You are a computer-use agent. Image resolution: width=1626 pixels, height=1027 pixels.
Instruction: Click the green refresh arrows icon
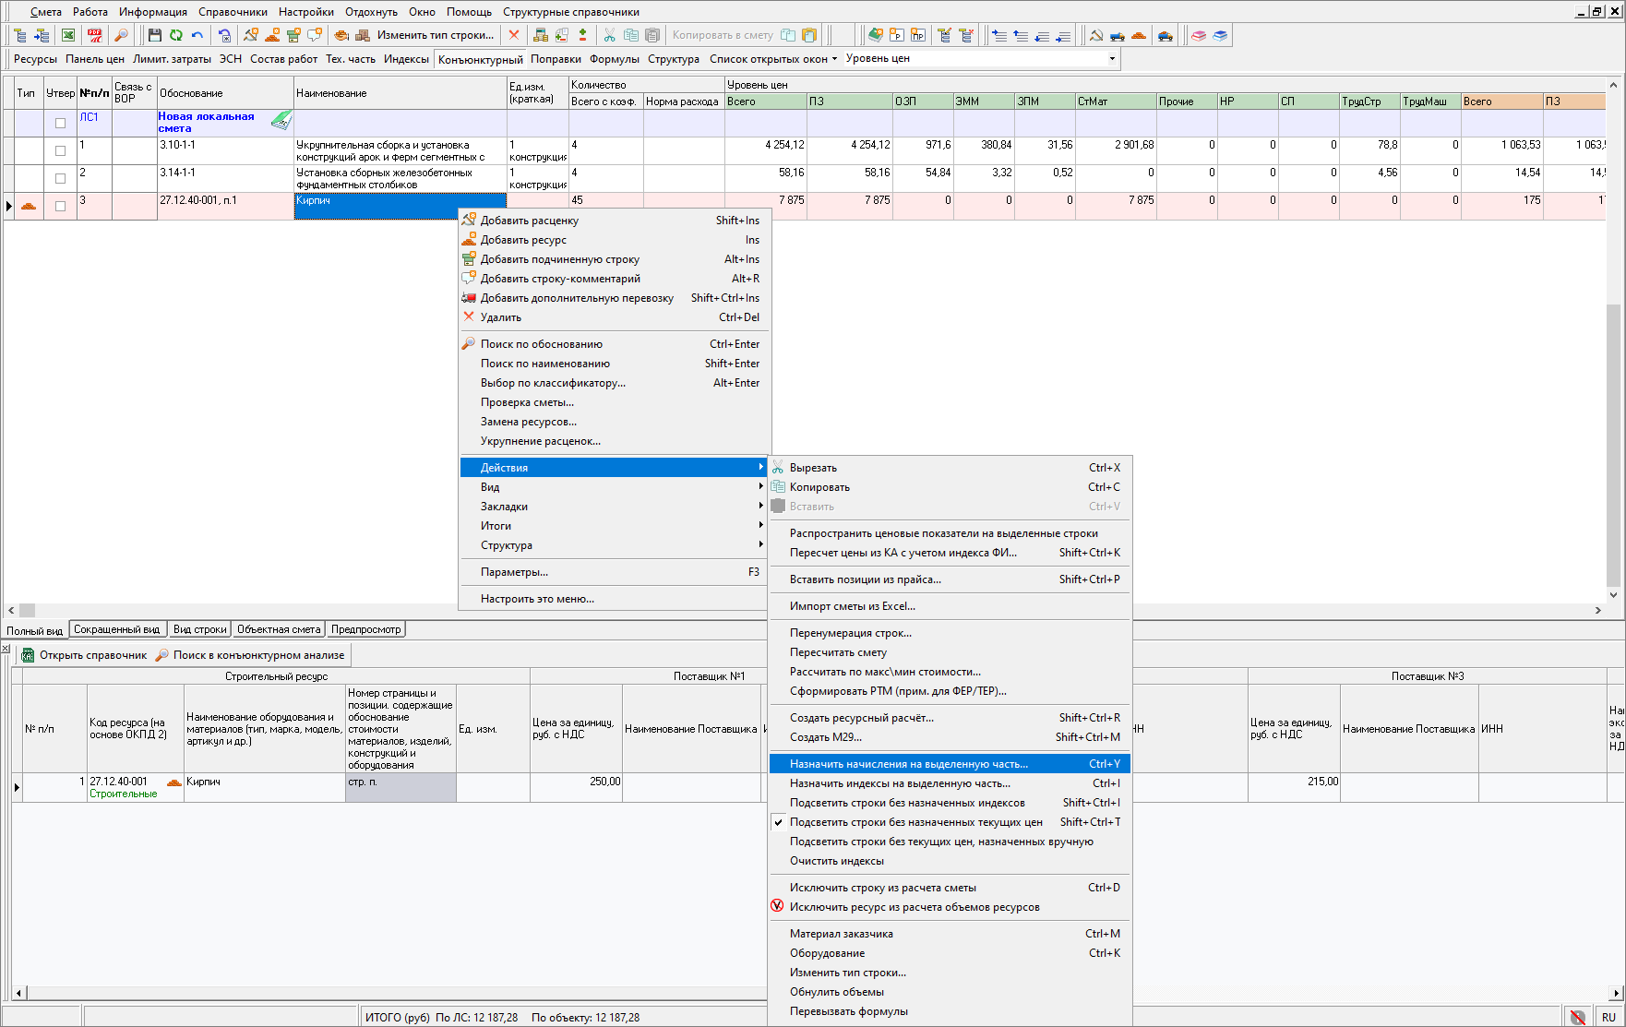coord(175,35)
